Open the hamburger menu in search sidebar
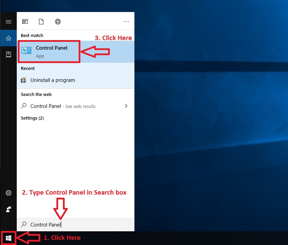The height and width of the screenshot is (245, 288). click(x=9, y=22)
